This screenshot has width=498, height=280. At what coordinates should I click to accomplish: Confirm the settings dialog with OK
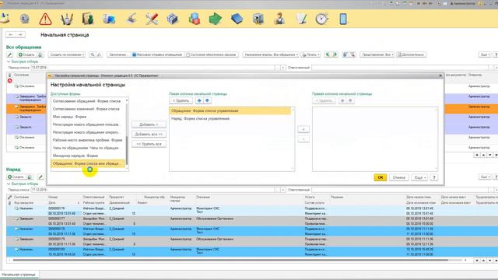(381, 177)
